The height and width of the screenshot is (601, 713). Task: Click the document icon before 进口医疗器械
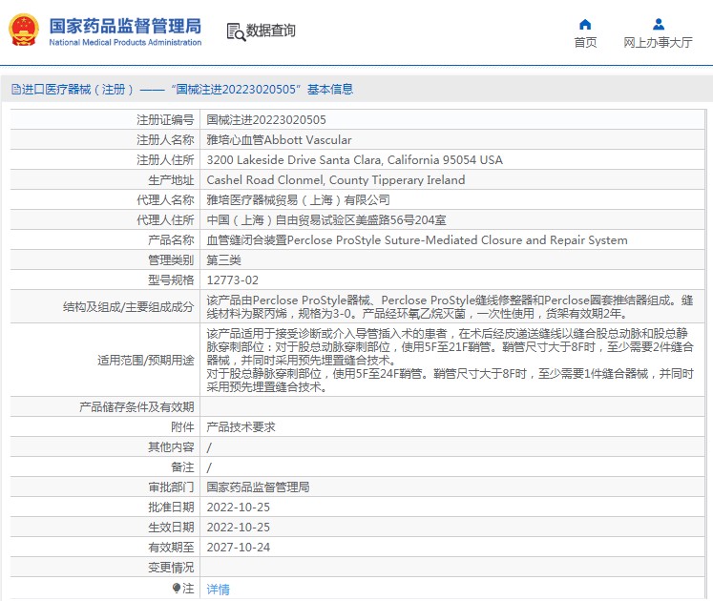coord(16,89)
